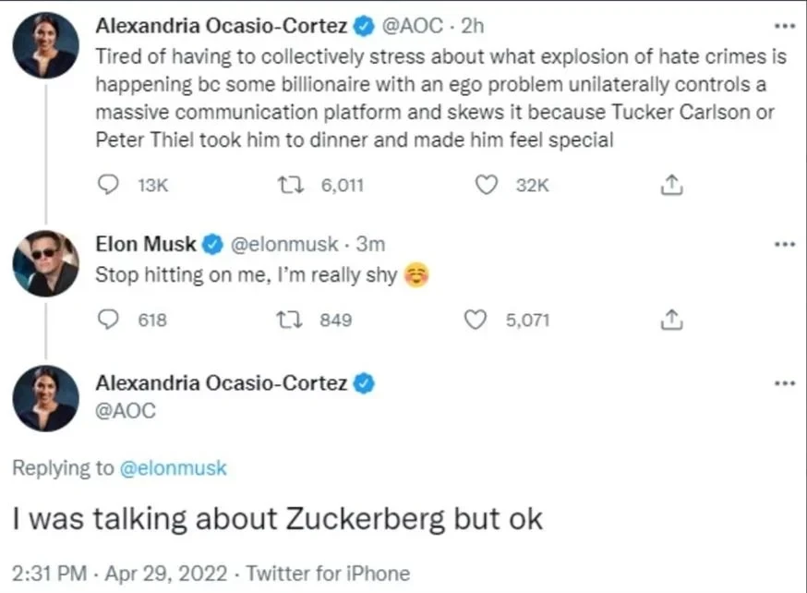Select the heart icon showing 32K
The height and width of the screenshot is (593, 807).
point(487,185)
